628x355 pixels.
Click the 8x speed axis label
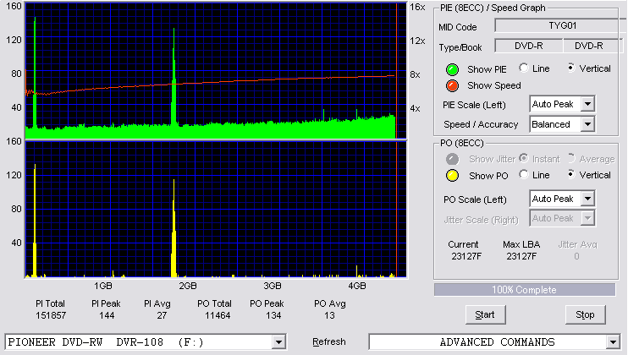pyautogui.click(x=415, y=74)
